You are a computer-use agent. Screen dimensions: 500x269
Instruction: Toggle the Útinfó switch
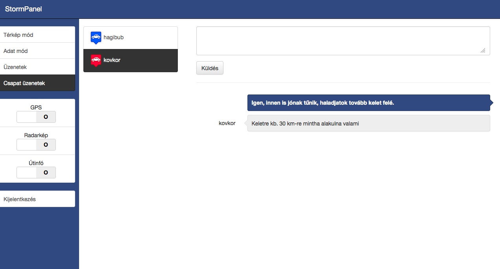coord(36,173)
